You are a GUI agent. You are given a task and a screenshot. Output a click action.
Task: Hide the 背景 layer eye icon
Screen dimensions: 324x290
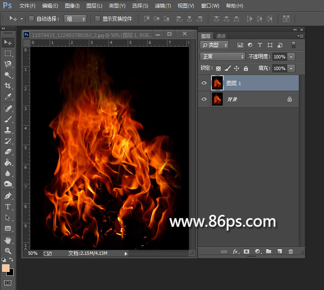(x=204, y=99)
